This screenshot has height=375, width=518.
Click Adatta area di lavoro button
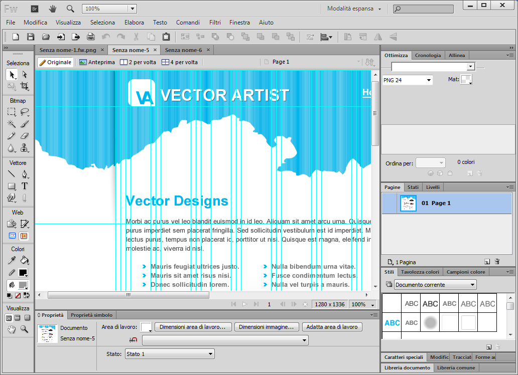[x=332, y=327]
